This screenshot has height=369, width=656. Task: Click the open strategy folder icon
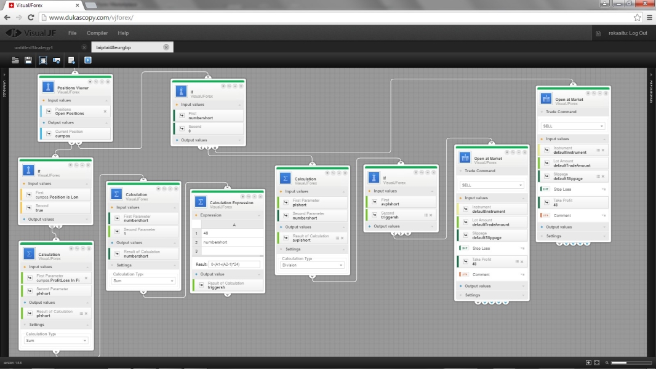pos(15,60)
